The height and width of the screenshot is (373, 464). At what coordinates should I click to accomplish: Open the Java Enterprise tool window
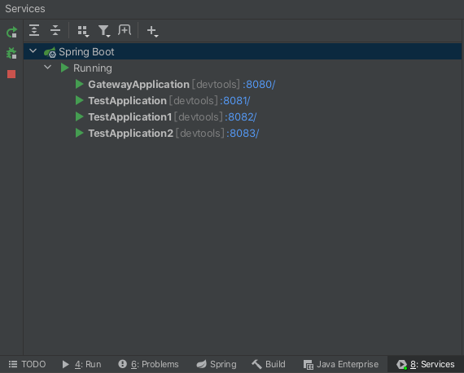[x=341, y=364]
